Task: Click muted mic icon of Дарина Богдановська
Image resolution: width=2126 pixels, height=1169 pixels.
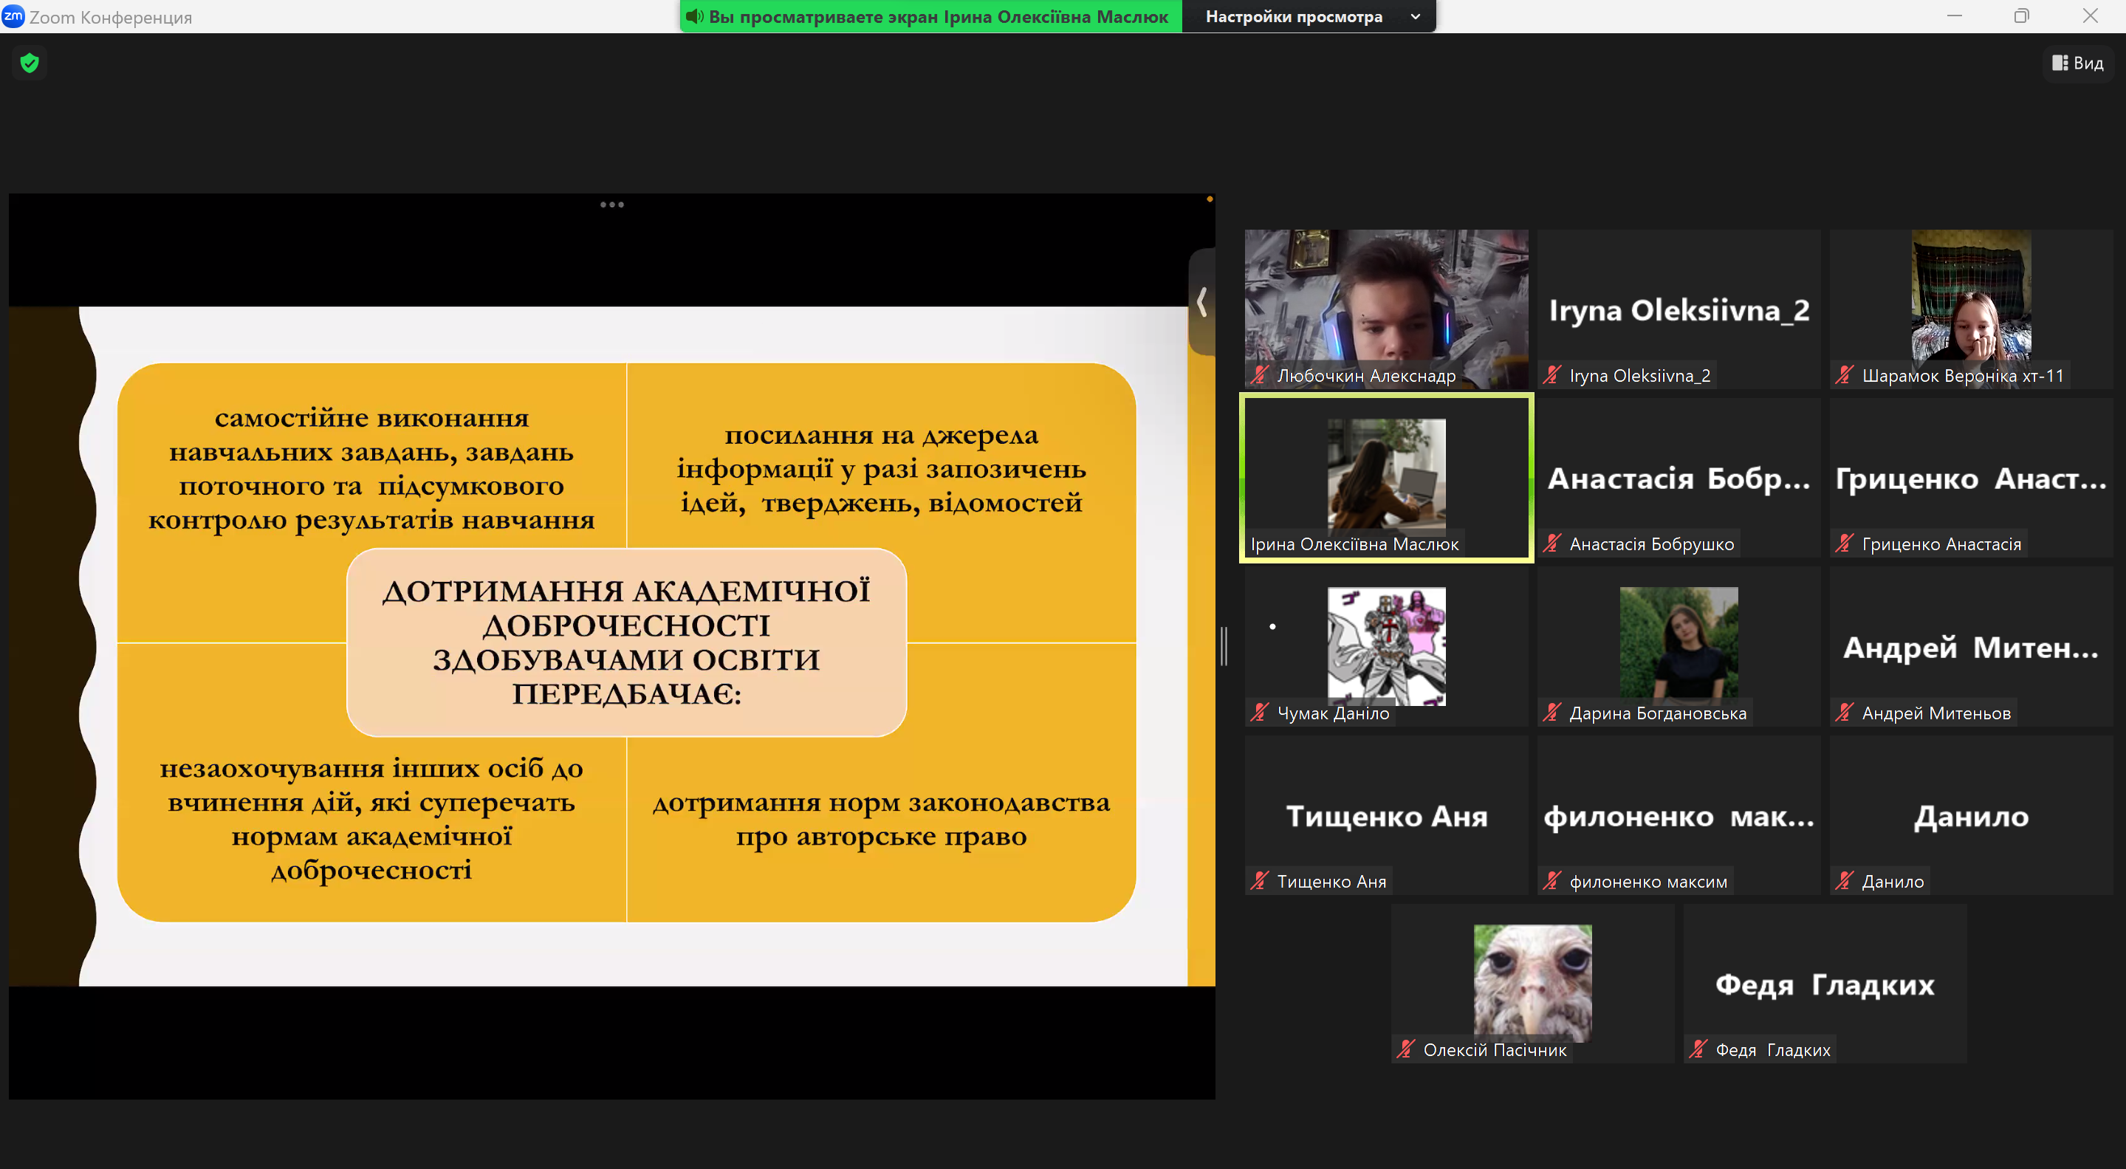Action: click(1551, 713)
